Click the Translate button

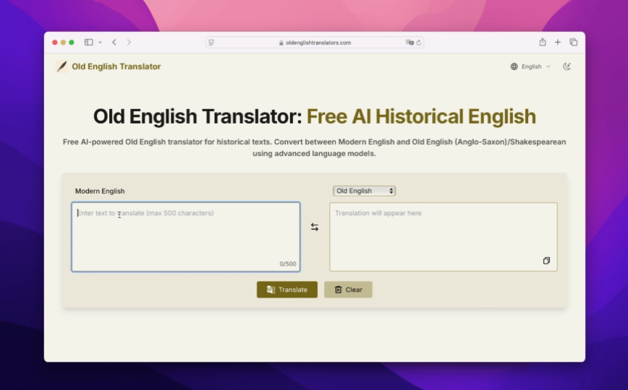coord(287,290)
